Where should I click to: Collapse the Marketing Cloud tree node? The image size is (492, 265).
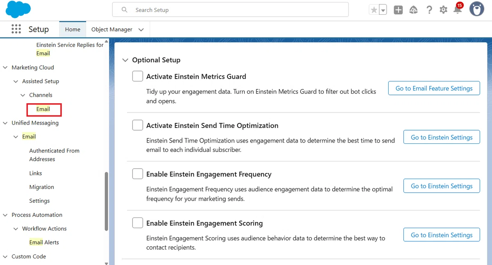click(5, 68)
